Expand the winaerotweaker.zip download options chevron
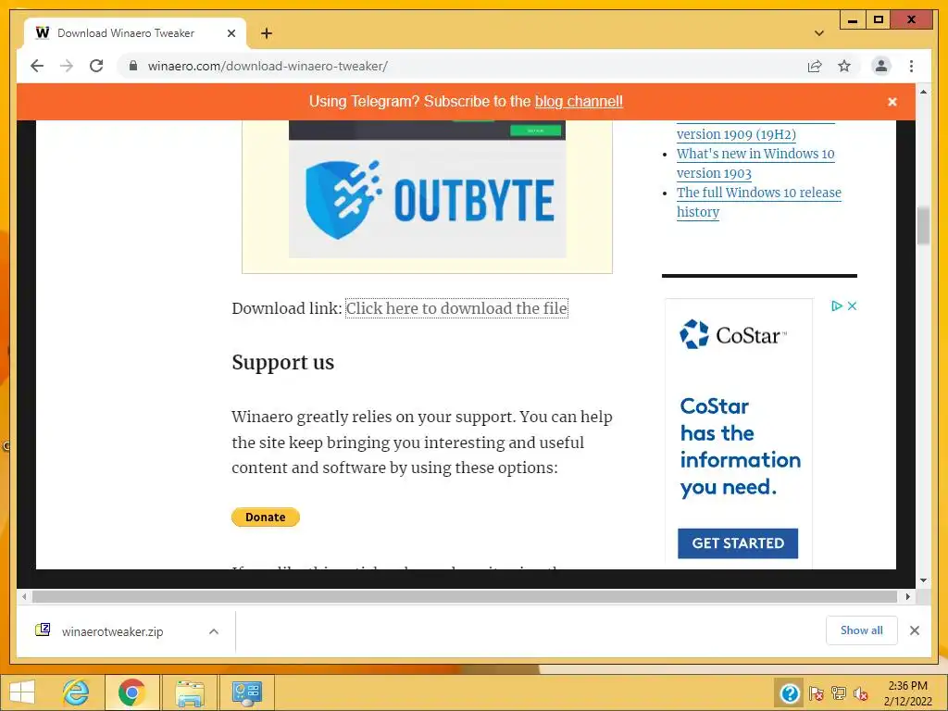This screenshot has width=948, height=711. pyautogui.click(x=214, y=631)
